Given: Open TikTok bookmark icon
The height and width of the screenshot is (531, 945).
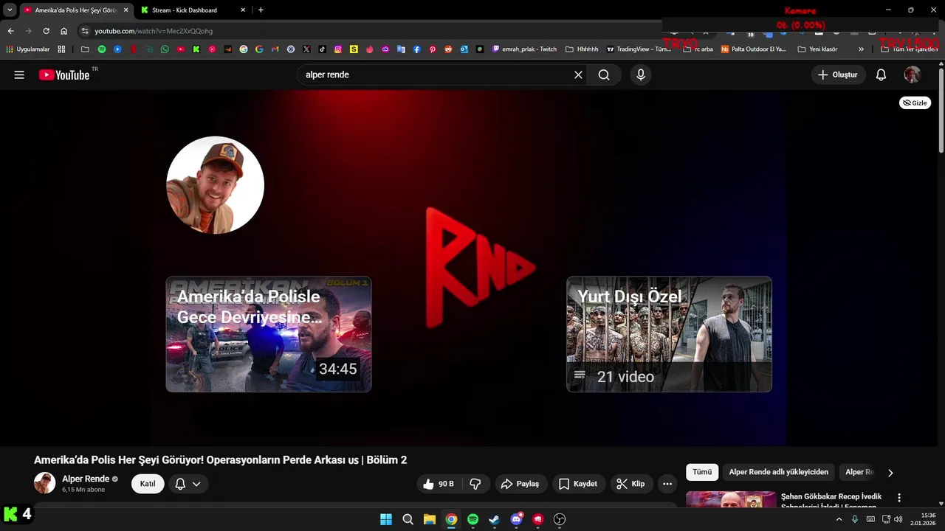Looking at the screenshot, I should [323, 49].
